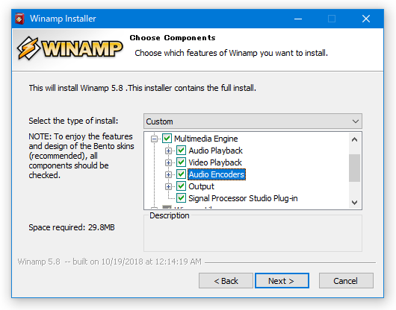Screen dimensions: 396x310
Task: Uncheck the Audio Playback checkbox
Action: pyautogui.click(x=181, y=151)
